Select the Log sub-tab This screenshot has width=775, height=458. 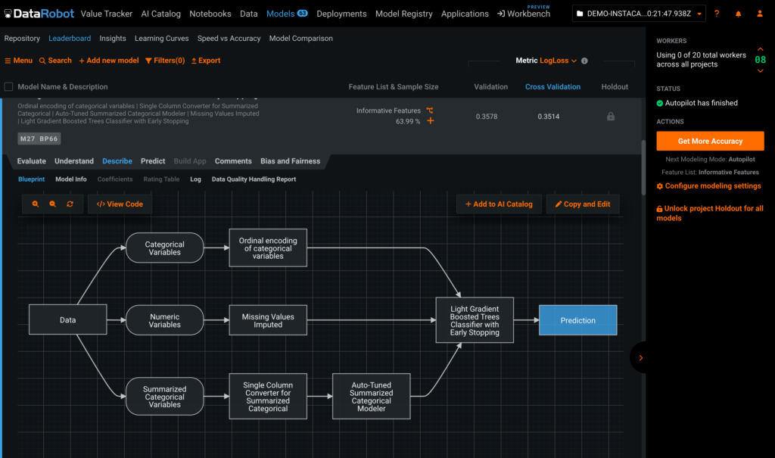[x=196, y=179]
